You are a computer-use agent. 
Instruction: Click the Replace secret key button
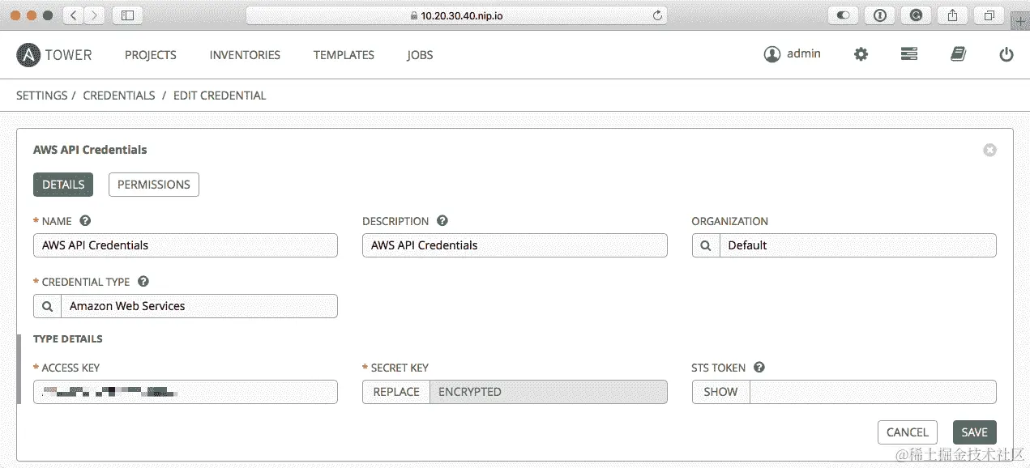396,392
